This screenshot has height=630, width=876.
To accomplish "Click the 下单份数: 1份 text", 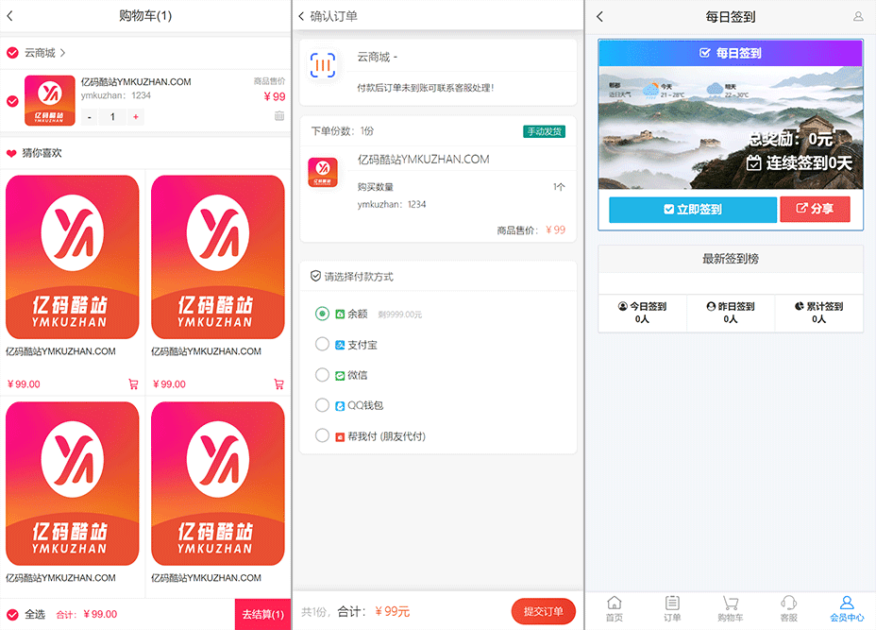I will point(343,130).
